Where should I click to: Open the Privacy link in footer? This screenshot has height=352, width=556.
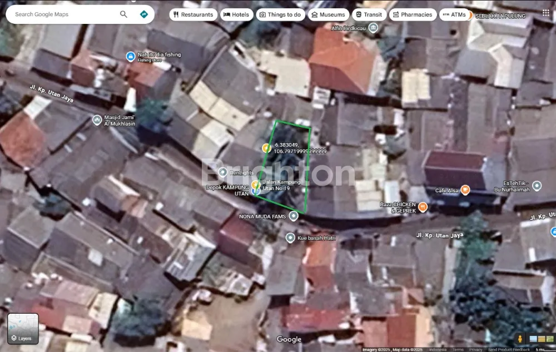[x=475, y=350]
